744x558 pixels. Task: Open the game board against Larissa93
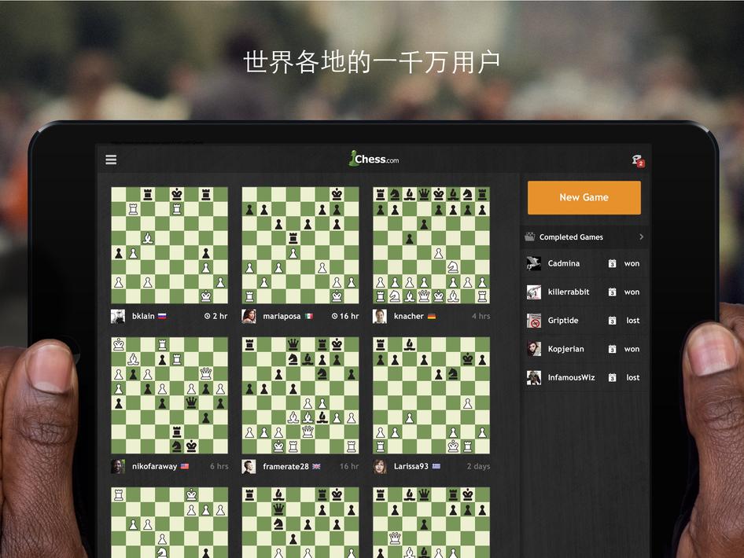pos(430,397)
